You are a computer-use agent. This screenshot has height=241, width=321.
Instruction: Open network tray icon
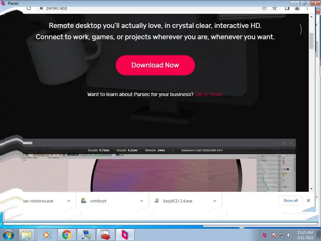(282, 235)
